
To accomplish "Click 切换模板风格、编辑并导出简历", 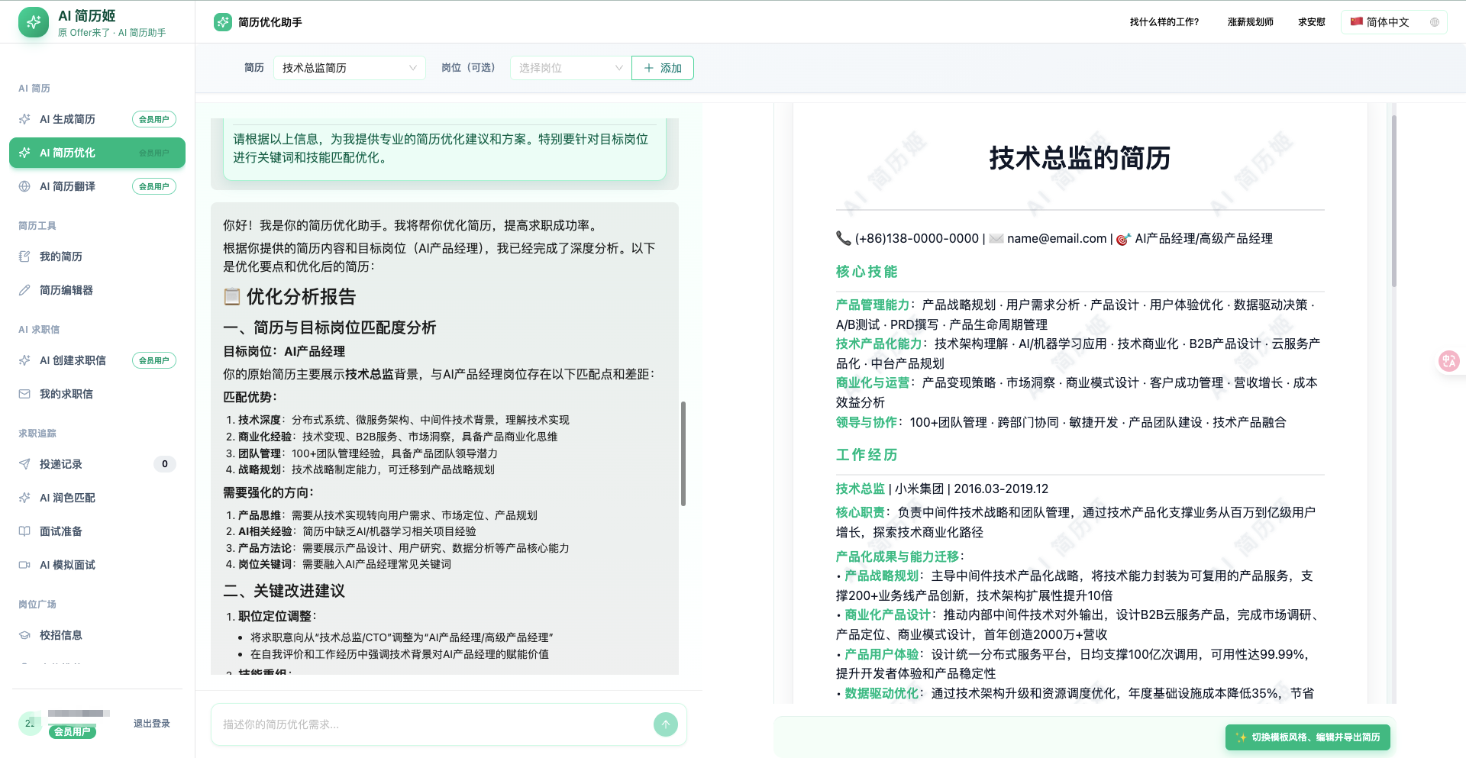I will point(1307,737).
